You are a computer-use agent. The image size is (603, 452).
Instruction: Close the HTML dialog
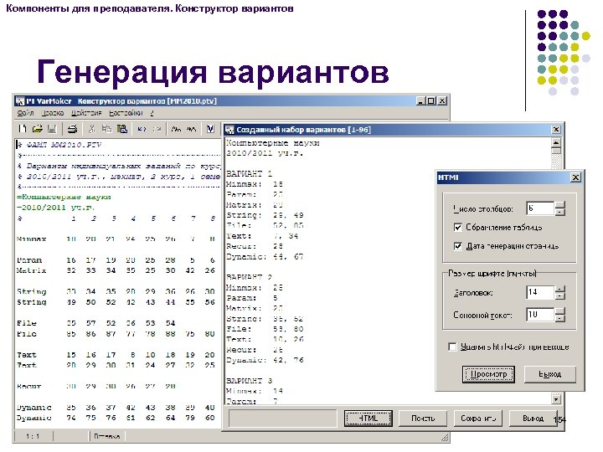point(575,177)
